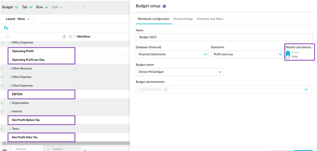317x151 pixels.
Task: Click the Name field containing Budget 2023
Action: (x=224, y=37)
